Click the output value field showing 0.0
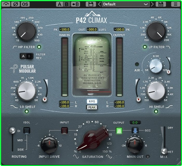The height and width of the screenshot is (166, 182). (135, 123)
